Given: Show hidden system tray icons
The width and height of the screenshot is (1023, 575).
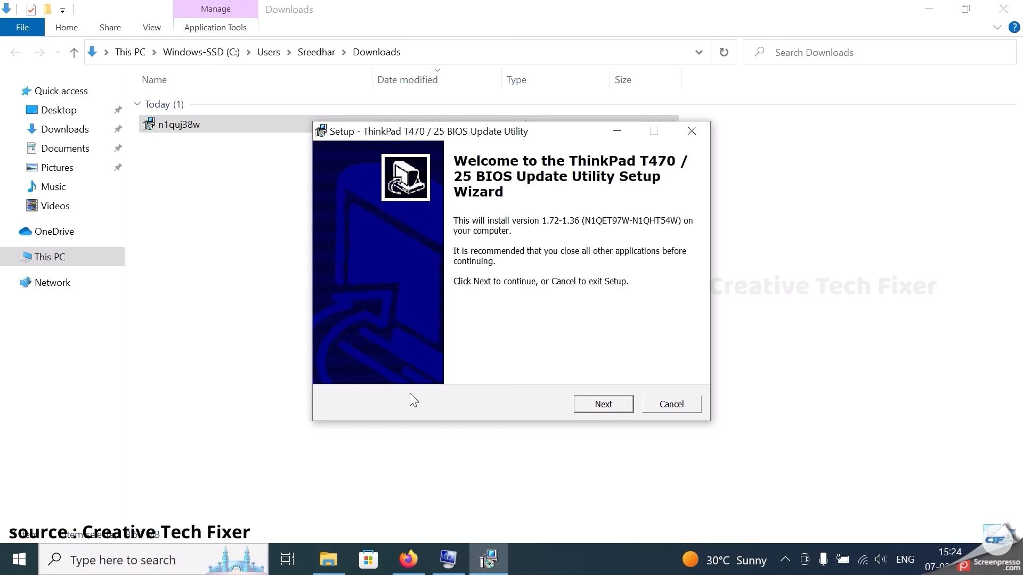Looking at the screenshot, I should pyautogui.click(x=785, y=560).
